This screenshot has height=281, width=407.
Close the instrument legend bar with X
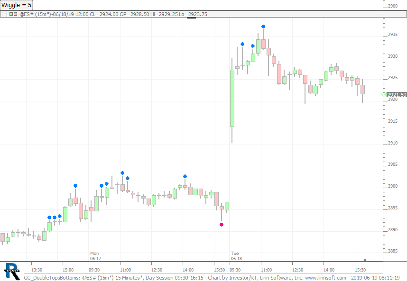point(4,14)
